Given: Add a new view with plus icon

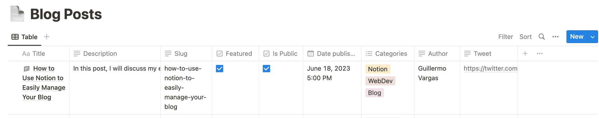Looking at the screenshot, I should [x=46, y=37].
